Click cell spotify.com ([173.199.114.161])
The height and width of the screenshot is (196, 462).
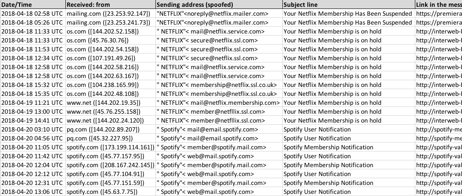pos(110,147)
